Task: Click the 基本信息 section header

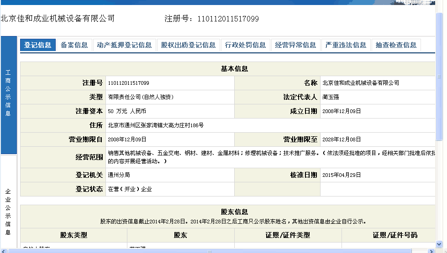Action: (234, 69)
